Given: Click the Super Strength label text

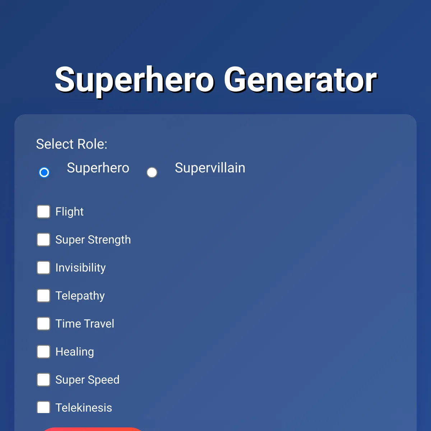Looking at the screenshot, I should click(93, 240).
